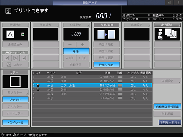Image resolution: width=183 pixels, height=137 pixels.
Task: Select 等倍 same-size magnification
Action: click(76, 51)
